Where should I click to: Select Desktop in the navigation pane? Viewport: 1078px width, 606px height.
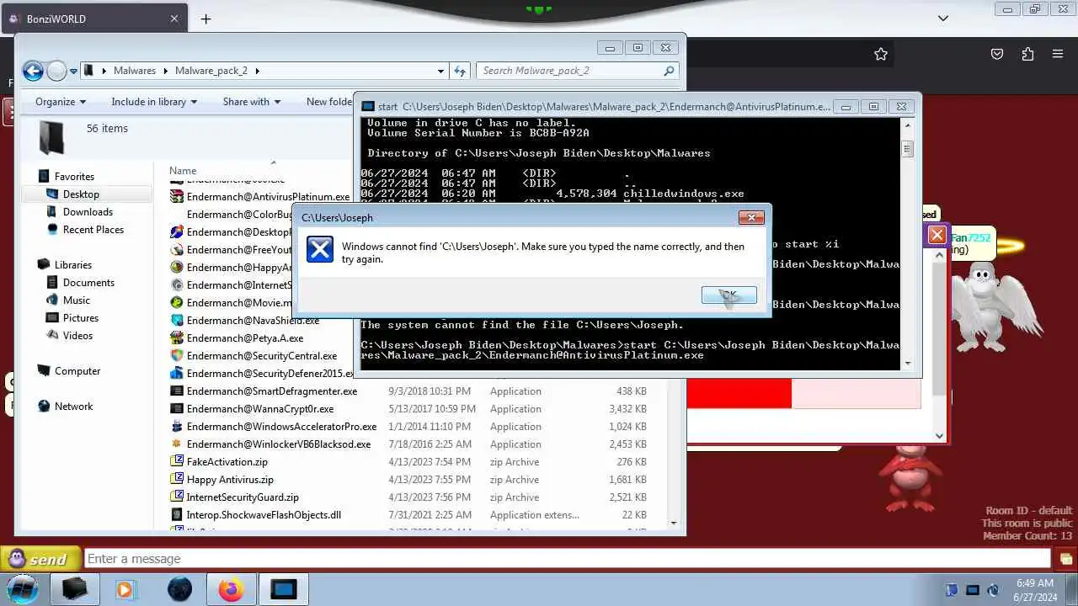[x=81, y=194]
